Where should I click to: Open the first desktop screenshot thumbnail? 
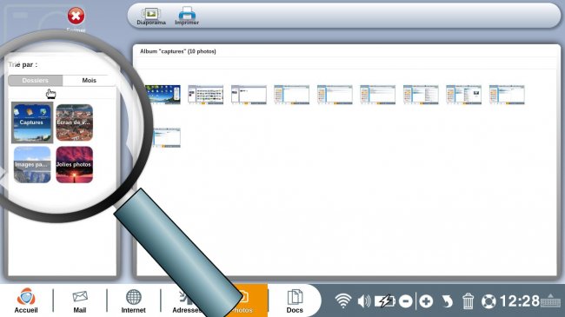pyautogui.click(x=163, y=95)
